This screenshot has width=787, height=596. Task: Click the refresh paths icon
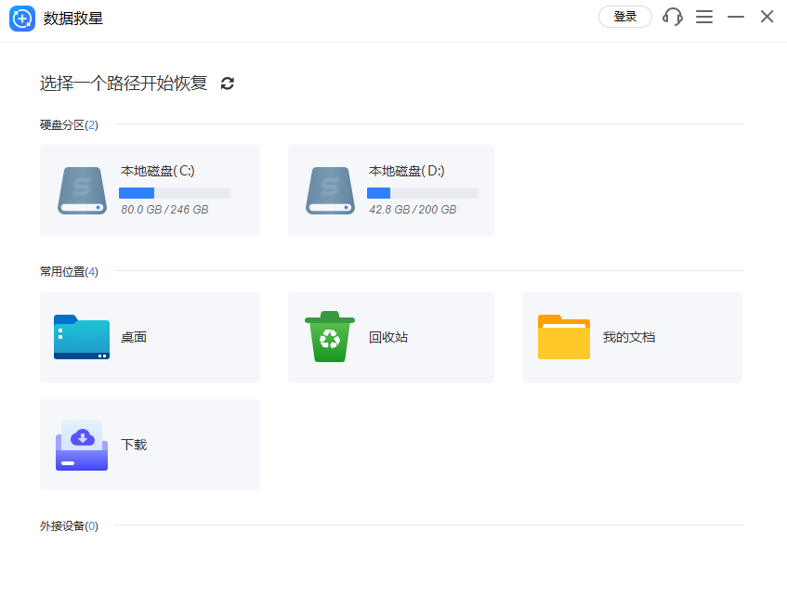pos(228,84)
